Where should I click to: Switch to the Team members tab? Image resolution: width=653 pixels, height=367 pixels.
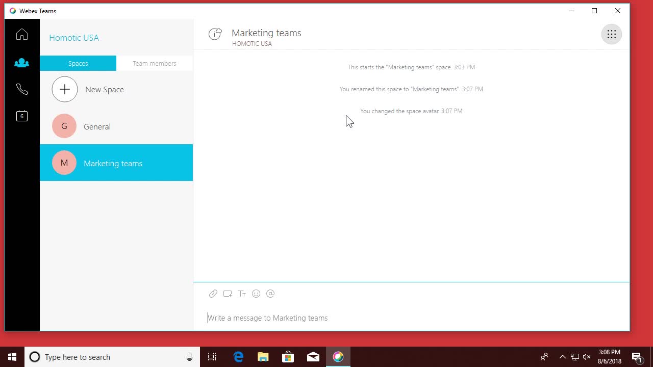(x=155, y=63)
